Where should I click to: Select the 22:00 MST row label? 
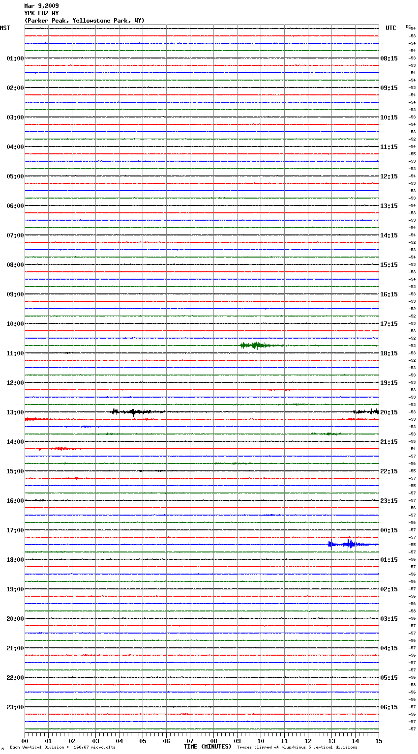[15, 678]
